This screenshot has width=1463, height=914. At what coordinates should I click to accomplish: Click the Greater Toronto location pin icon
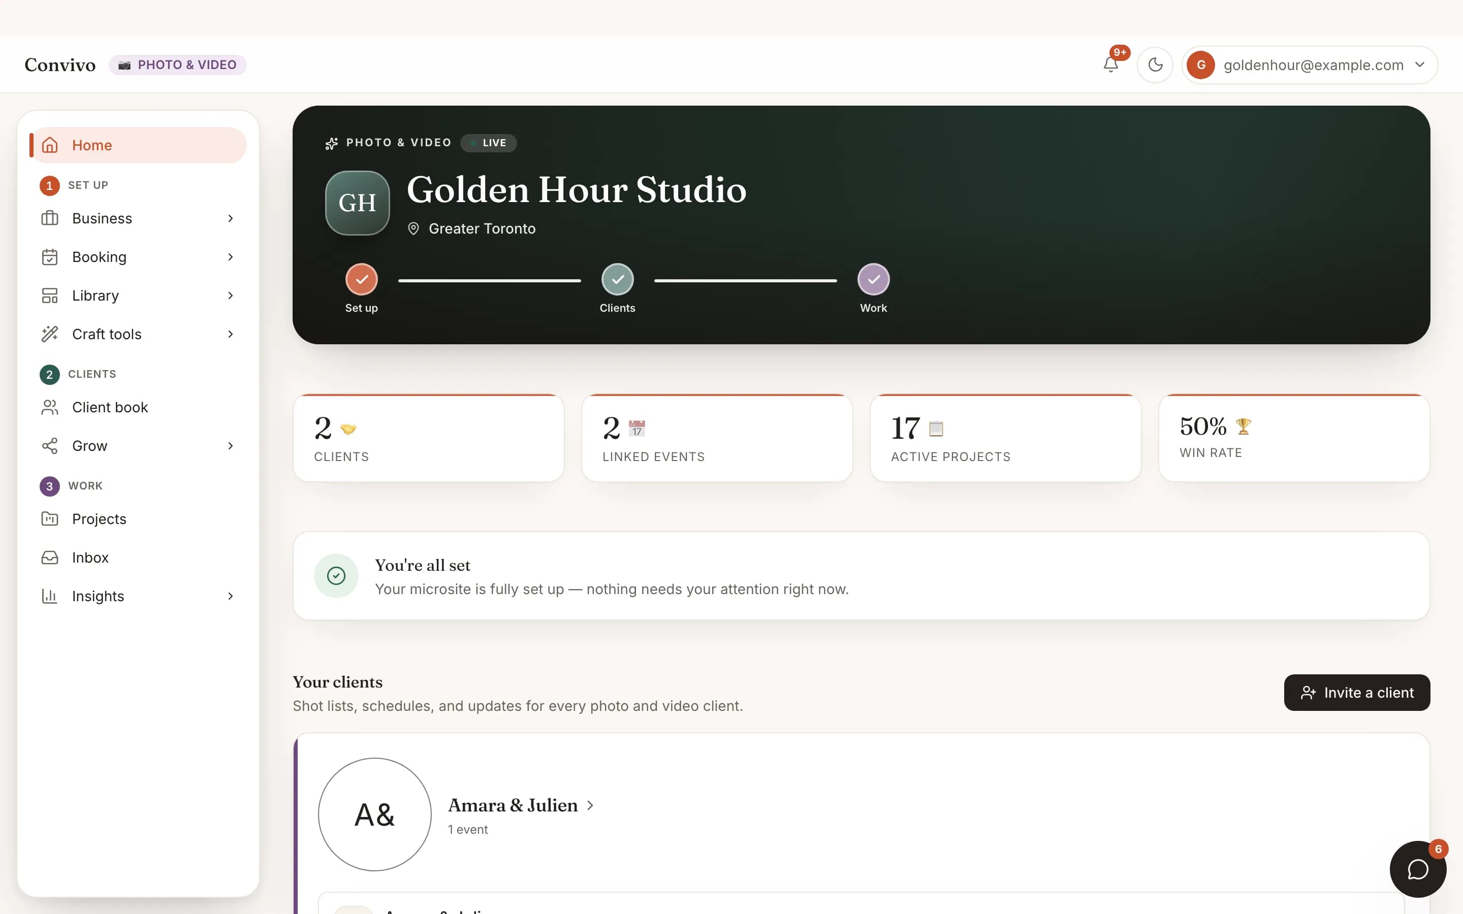[414, 228]
